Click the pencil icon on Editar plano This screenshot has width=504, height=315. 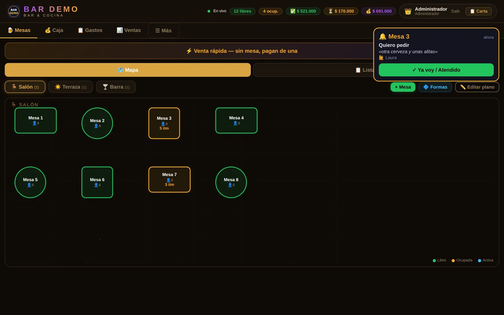[x=463, y=87]
